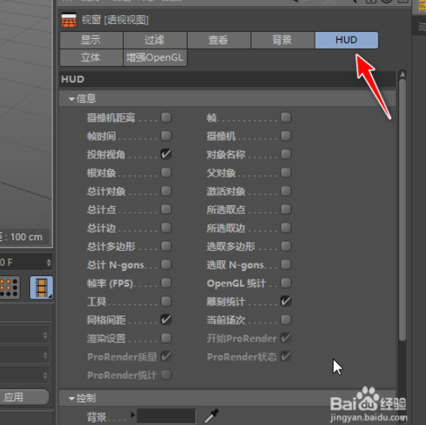Switch to the 立体 tab
The image size is (426, 425).
pyautogui.click(x=91, y=57)
